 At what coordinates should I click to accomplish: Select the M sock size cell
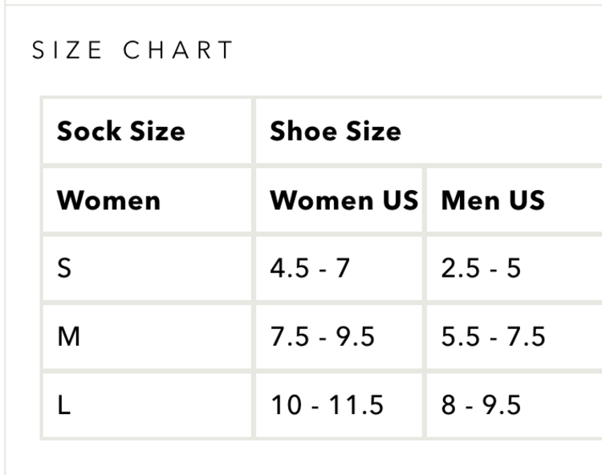(x=69, y=337)
